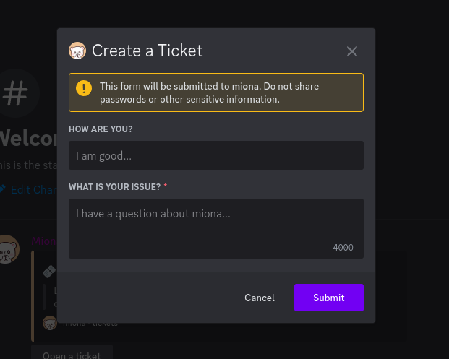The image size is (449, 359).
Task: Click the Miona bot avatar beside message
Action: pyautogui.click(x=9, y=249)
